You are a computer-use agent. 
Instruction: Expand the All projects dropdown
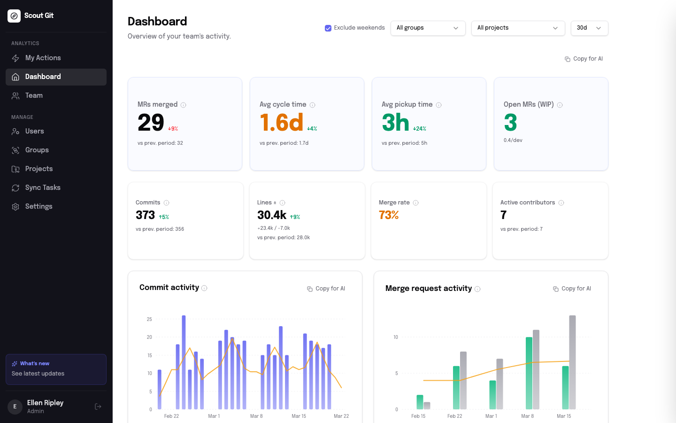[518, 28]
